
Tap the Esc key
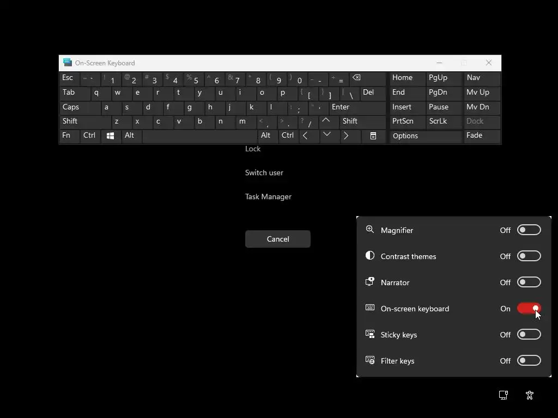(69, 78)
